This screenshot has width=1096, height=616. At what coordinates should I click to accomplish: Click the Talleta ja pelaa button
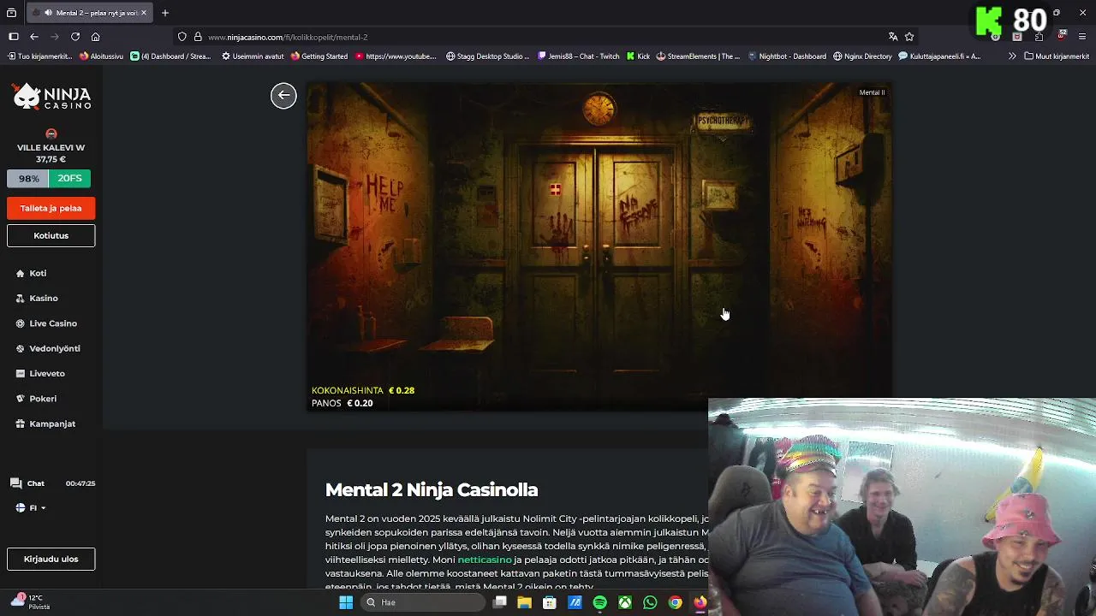click(x=51, y=208)
